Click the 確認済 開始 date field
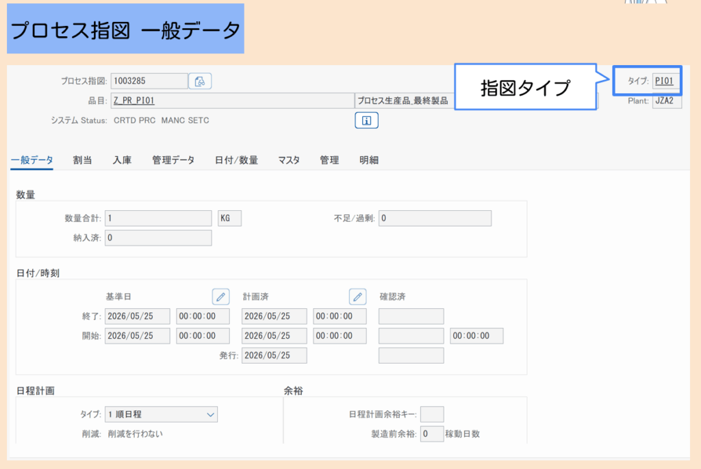The width and height of the screenshot is (701, 469). [x=411, y=335]
